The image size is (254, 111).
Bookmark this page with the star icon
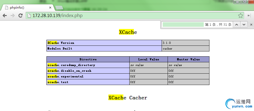pyautogui.click(x=240, y=16)
